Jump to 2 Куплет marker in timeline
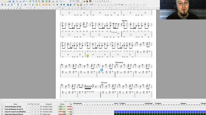The height and width of the screenshot is (115, 206). (x=158, y=103)
